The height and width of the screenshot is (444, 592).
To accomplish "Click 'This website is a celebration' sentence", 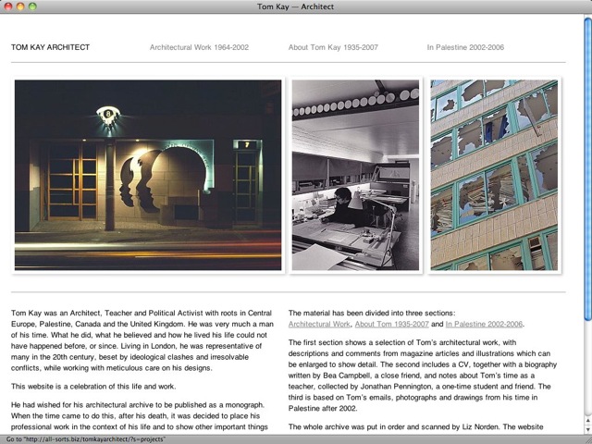I will click(93, 387).
